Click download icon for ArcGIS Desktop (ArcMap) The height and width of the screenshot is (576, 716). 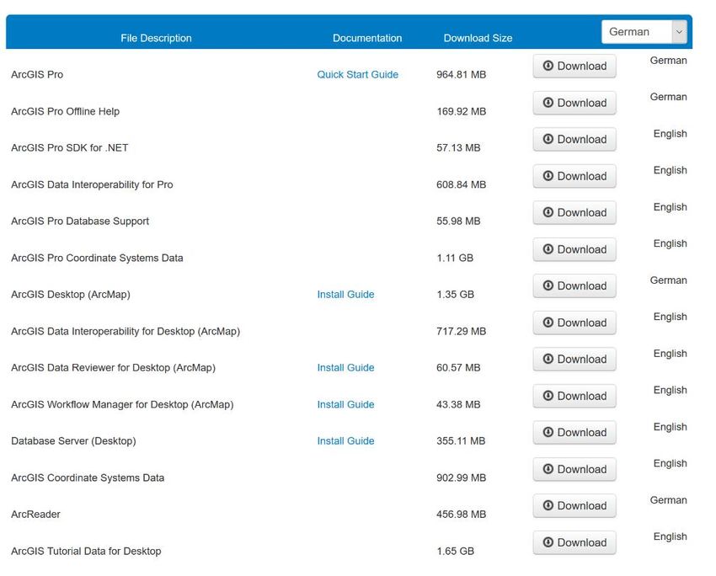pos(548,286)
